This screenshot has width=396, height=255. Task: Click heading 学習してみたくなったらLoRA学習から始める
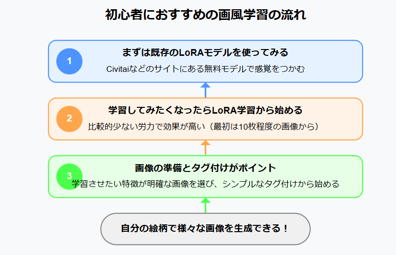click(x=205, y=110)
